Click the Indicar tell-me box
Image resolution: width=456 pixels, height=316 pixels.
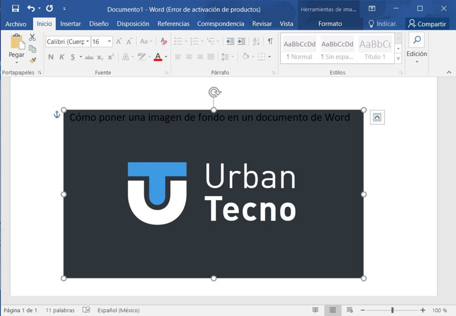pyautogui.click(x=383, y=24)
